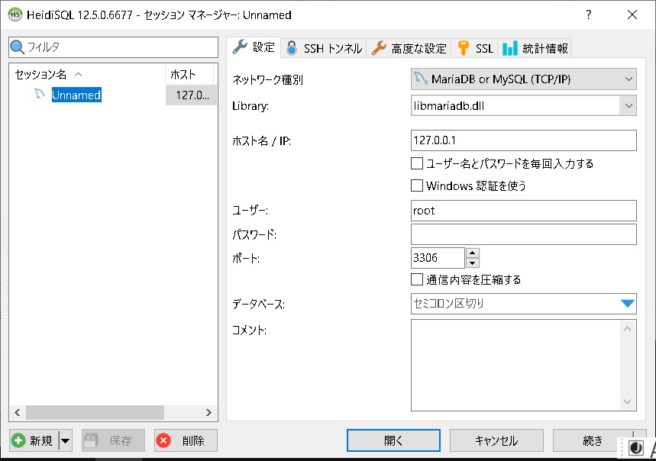Click the キャンセル button
This screenshot has width=656, height=461.
point(496,440)
